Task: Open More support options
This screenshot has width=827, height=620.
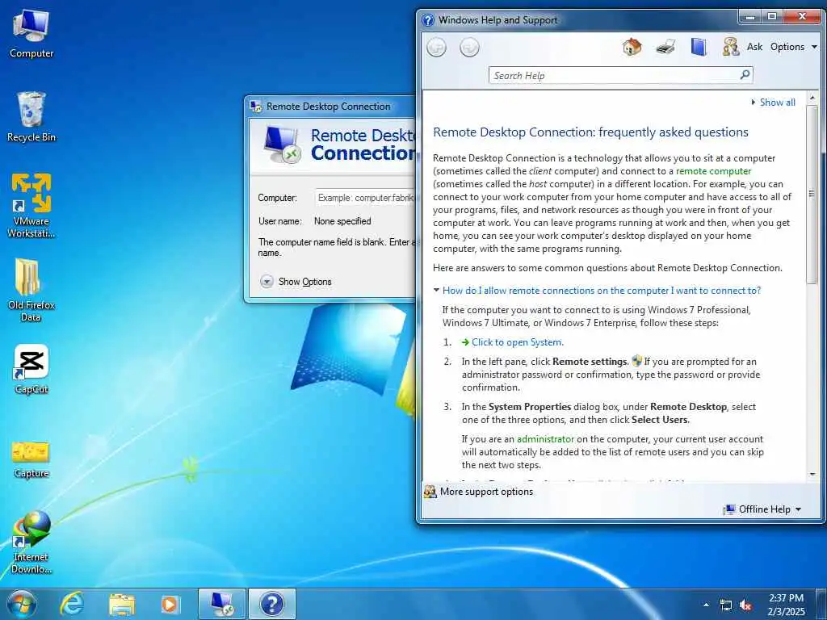Action: click(x=486, y=492)
